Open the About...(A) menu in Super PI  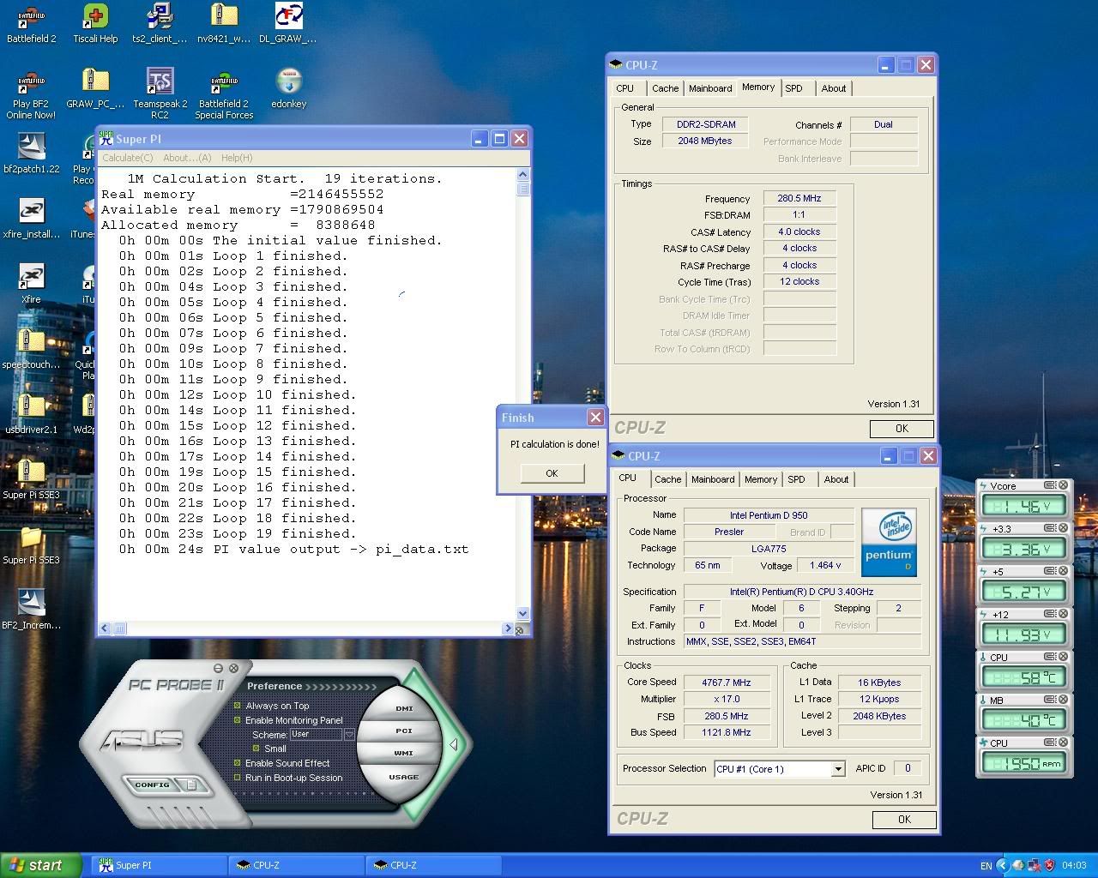point(187,158)
